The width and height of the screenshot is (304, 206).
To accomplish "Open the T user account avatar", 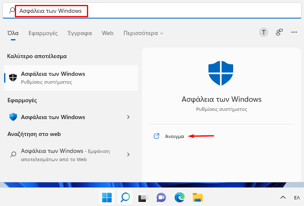I will click(x=264, y=32).
